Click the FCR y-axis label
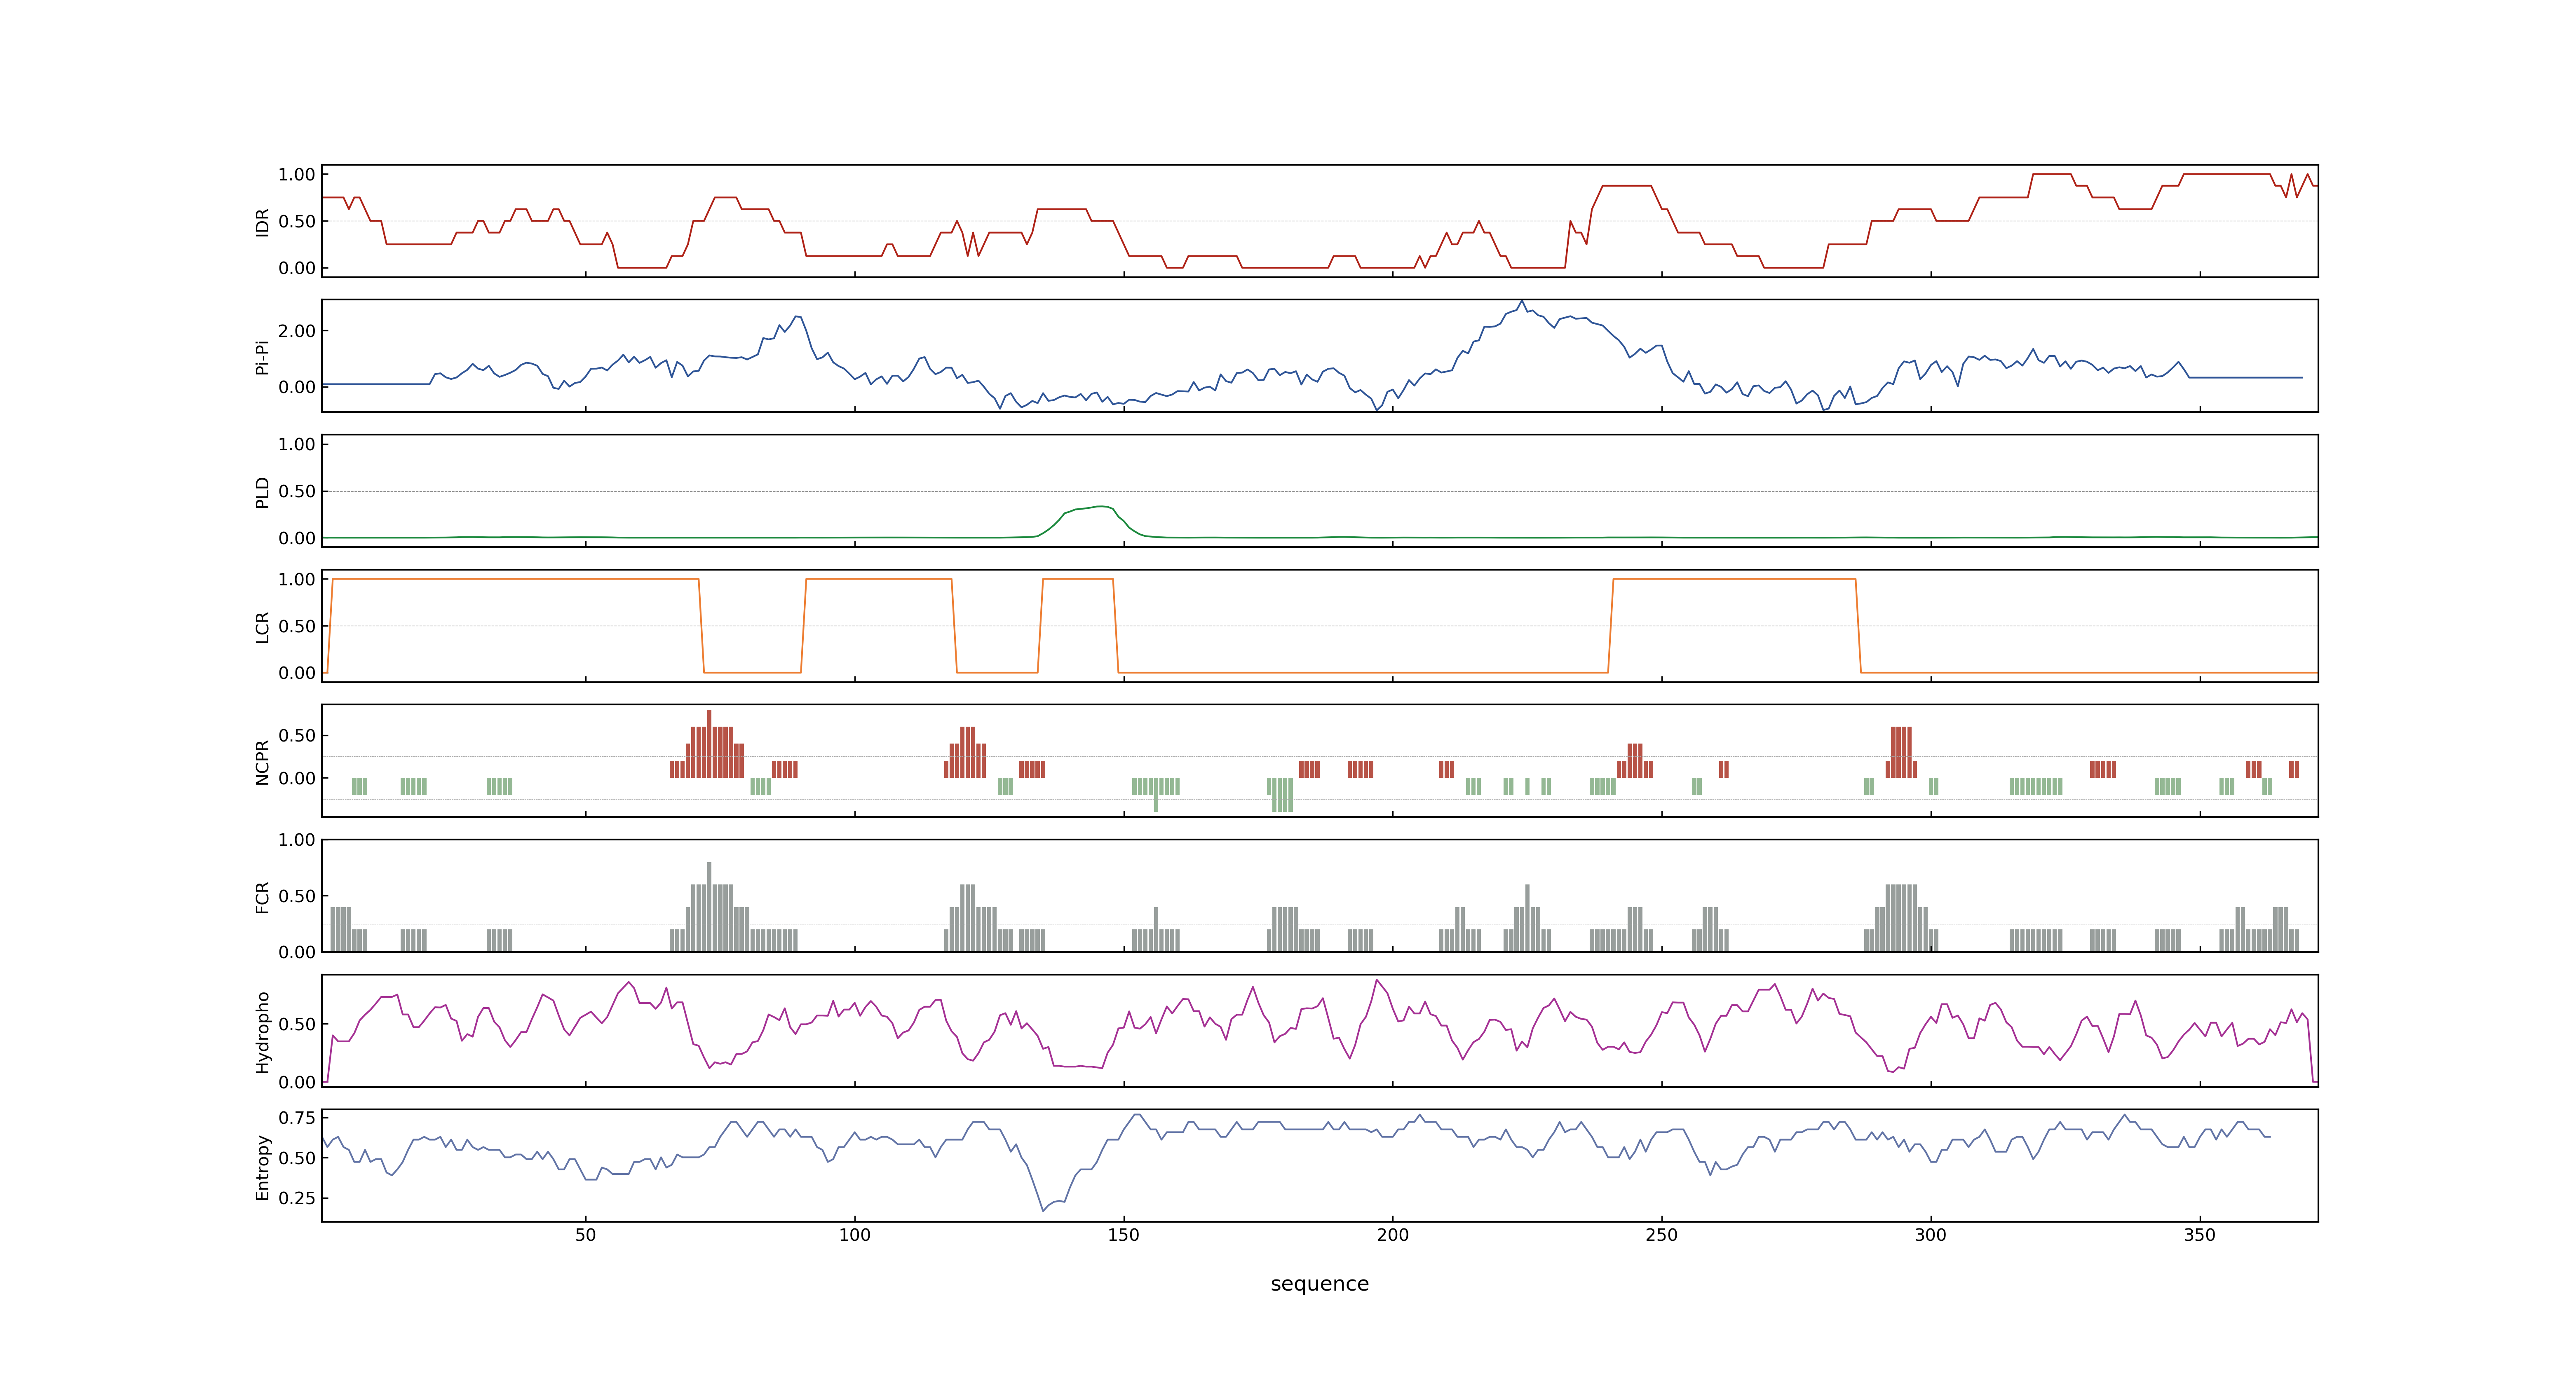The width and height of the screenshot is (2576, 1373). point(262,896)
